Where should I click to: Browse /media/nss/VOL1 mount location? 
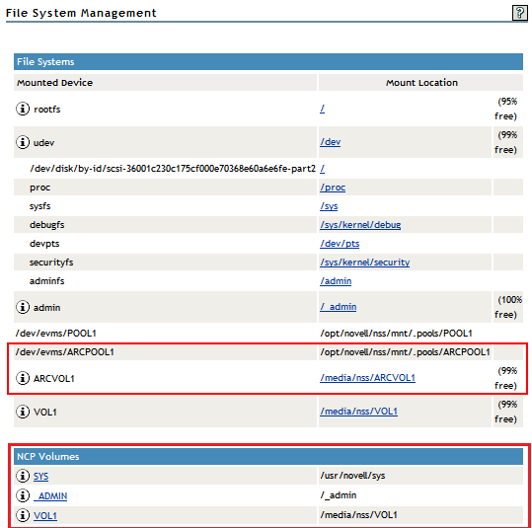coord(358,412)
